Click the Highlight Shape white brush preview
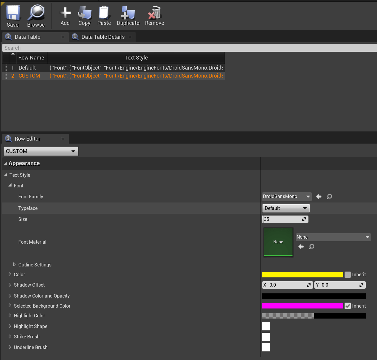This screenshot has height=360, width=377. 266,326
